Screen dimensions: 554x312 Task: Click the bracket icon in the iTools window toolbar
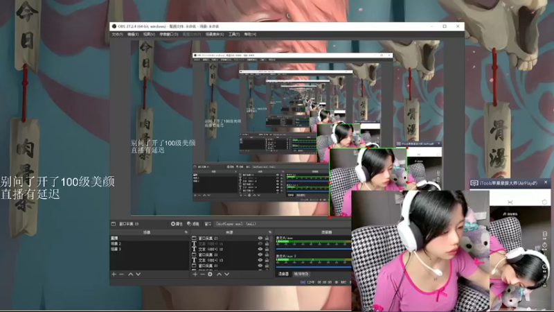[x=510, y=202]
